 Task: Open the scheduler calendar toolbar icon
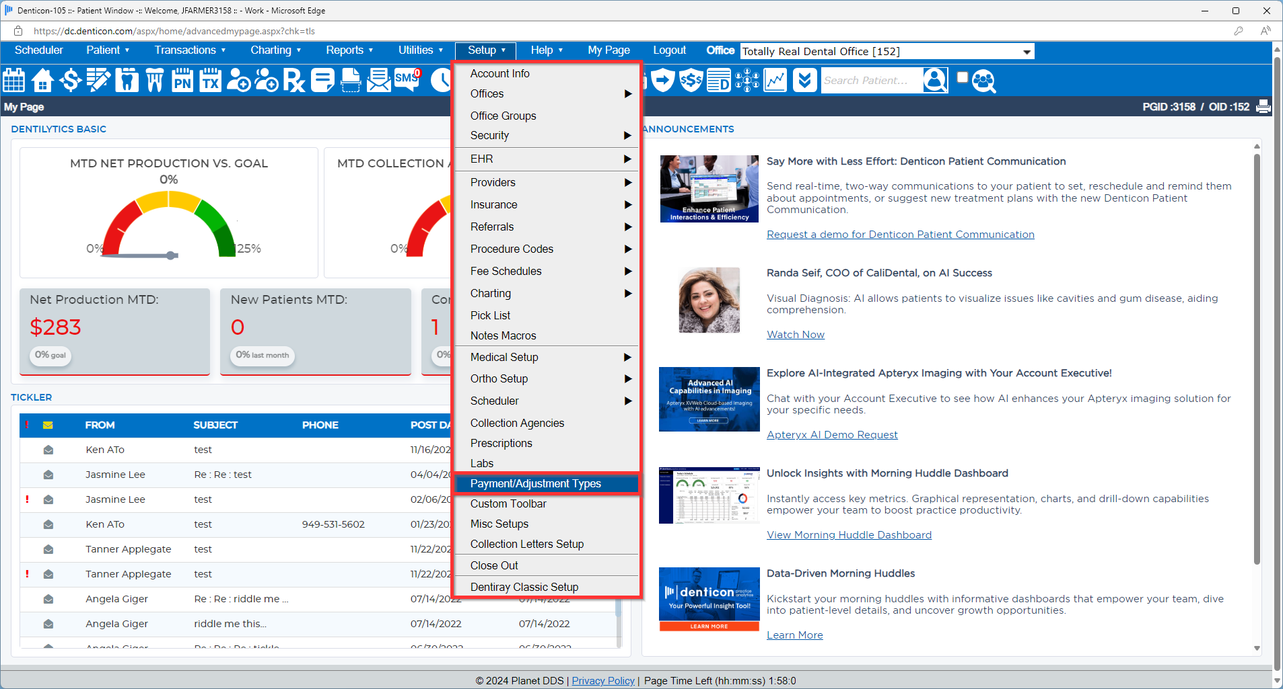point(14,81)
